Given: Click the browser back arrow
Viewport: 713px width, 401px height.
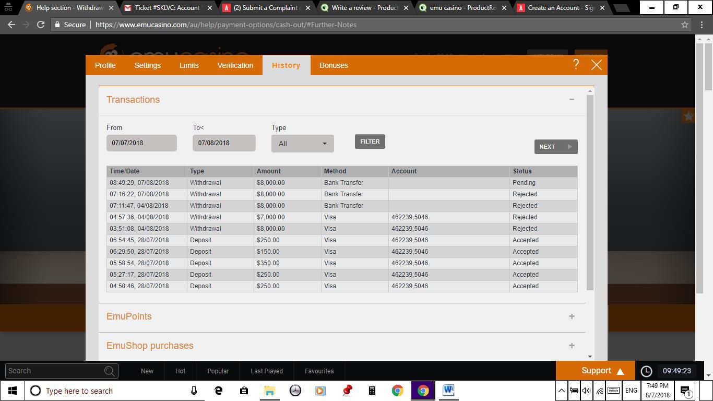Looking at the screenshot, I should click(11, 25).
